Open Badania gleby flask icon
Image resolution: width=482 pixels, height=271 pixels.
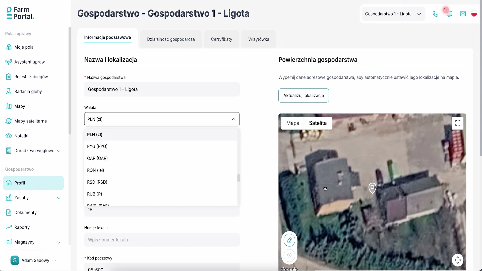tap(9, 92)
